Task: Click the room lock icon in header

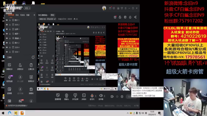Action: (120, 17)
